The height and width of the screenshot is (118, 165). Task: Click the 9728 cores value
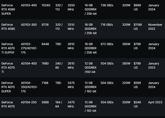[x=45, y=25]
